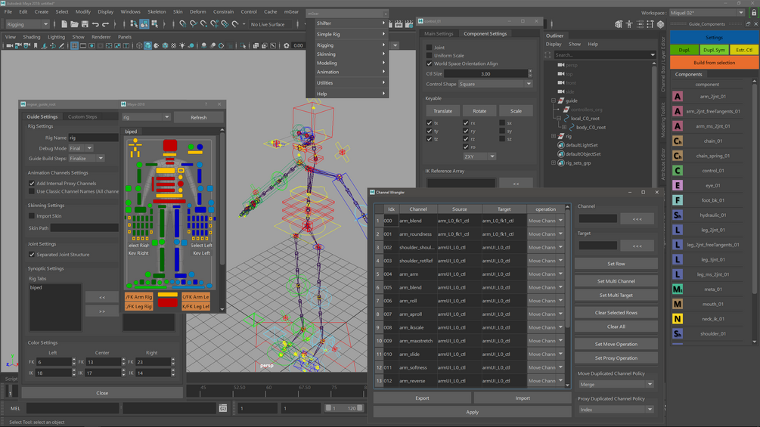The image size is (760, 427).
Task: Toggle snap to points magnet icon
Action: point(204,24)
